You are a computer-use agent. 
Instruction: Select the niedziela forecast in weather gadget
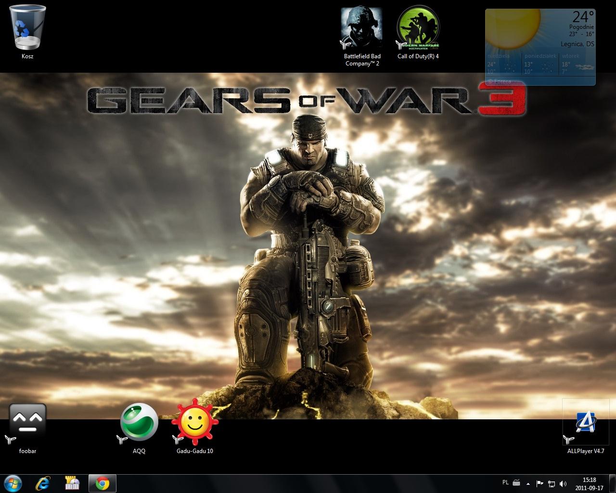point(504,64)
